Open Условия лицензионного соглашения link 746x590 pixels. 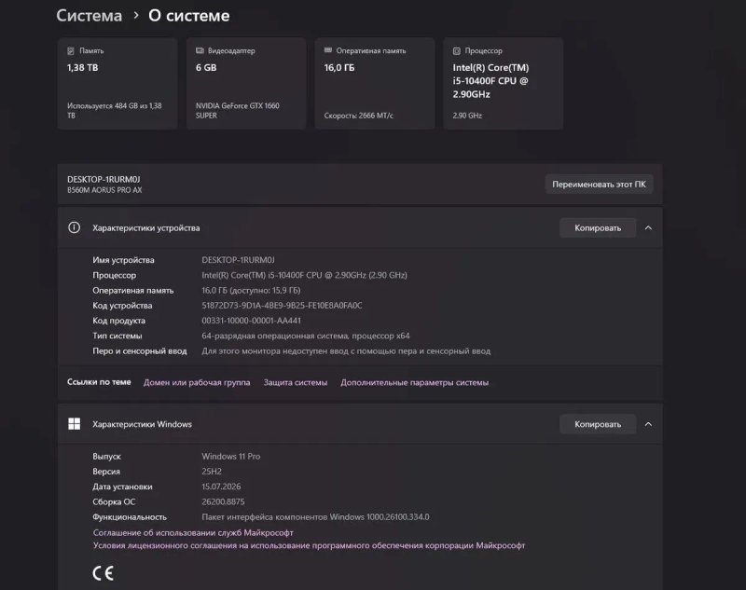tap(309, 545)
